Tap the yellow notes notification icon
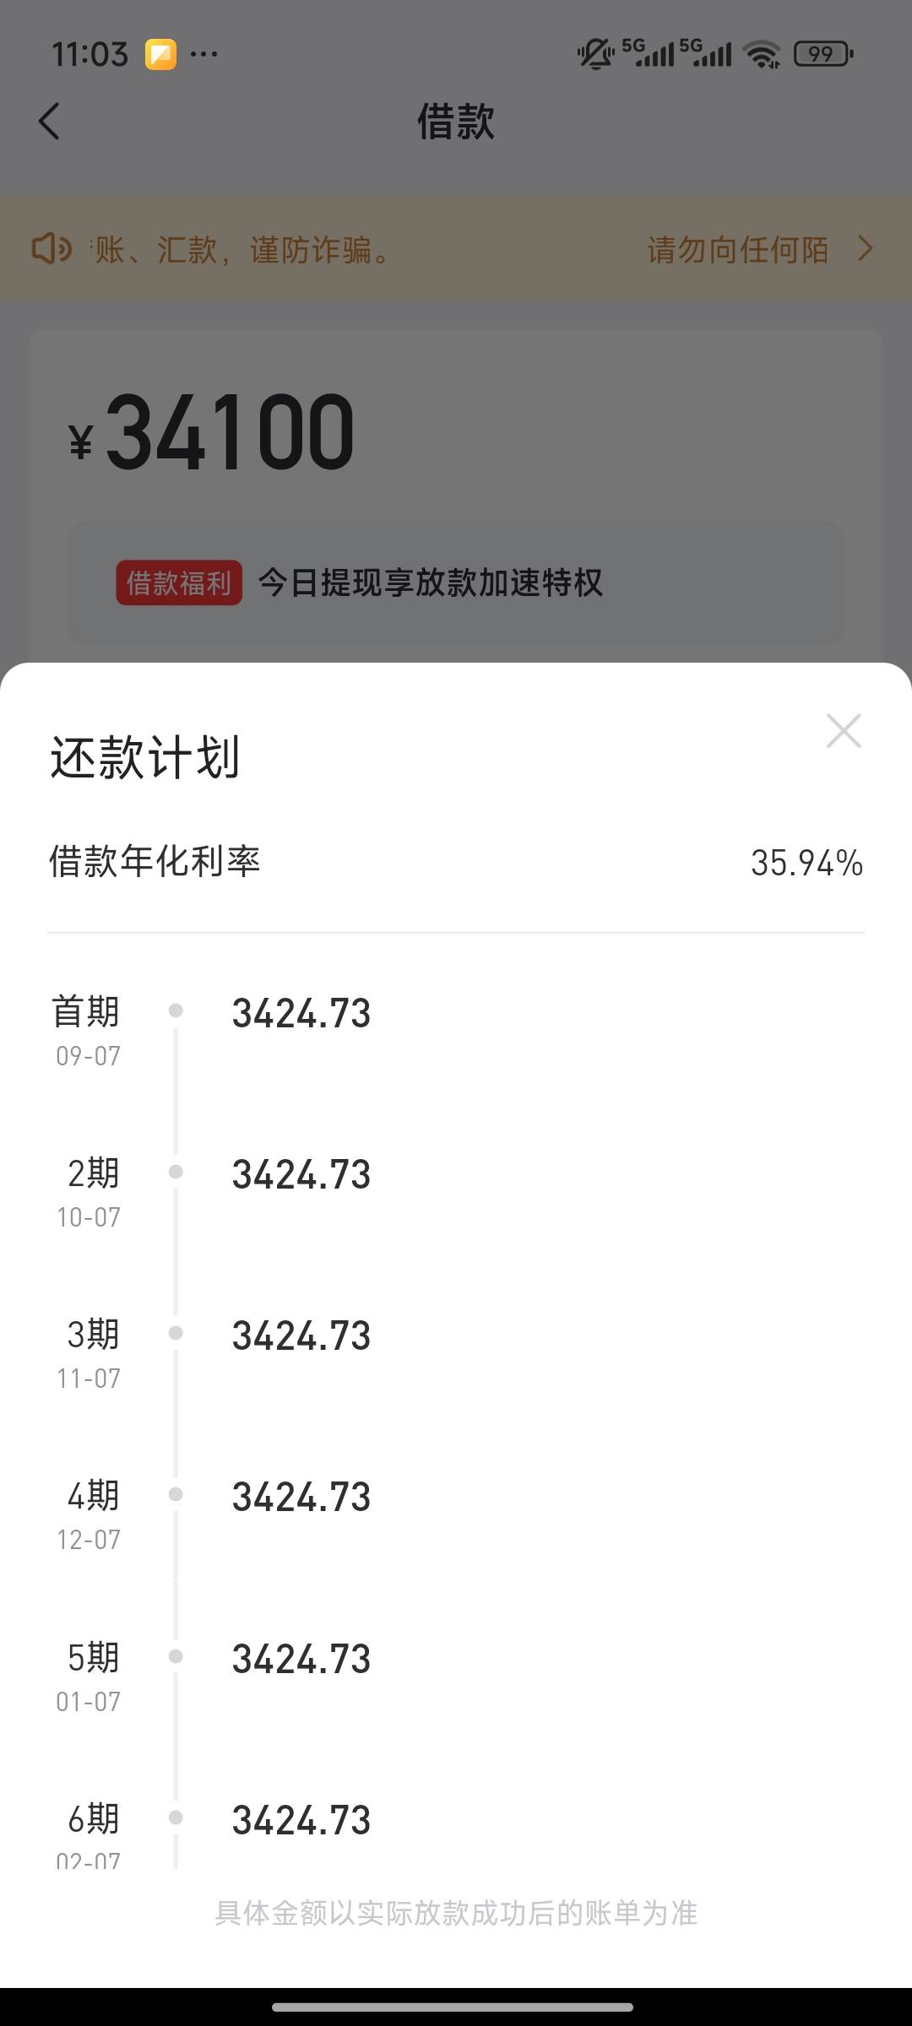Viewport: 912px width, 2026px height. [x=160, y=54]
